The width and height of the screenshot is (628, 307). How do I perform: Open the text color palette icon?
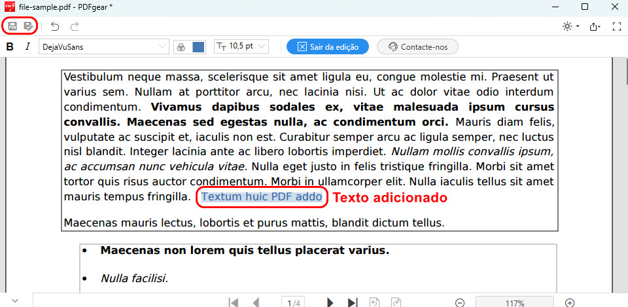pos(181,47)
